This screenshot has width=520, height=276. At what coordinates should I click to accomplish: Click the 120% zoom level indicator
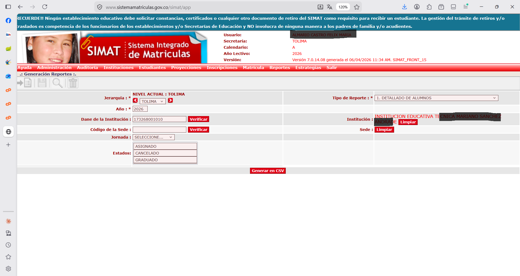tap(343, 7)
